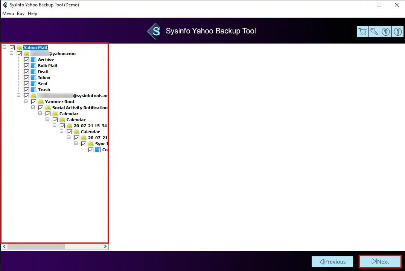Uncheck the Sent folder checkbox
The image size is (405, 271).
26,83
